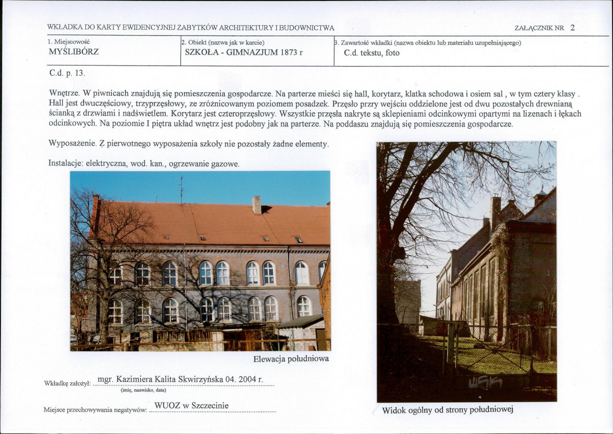Click the text WUOZ w Szczecinie
Image resolution: width=613 pixels, height=434 pixels.
tap(192, 405)
